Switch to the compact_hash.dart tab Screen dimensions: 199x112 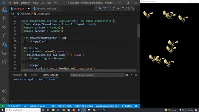coord(46,8)
